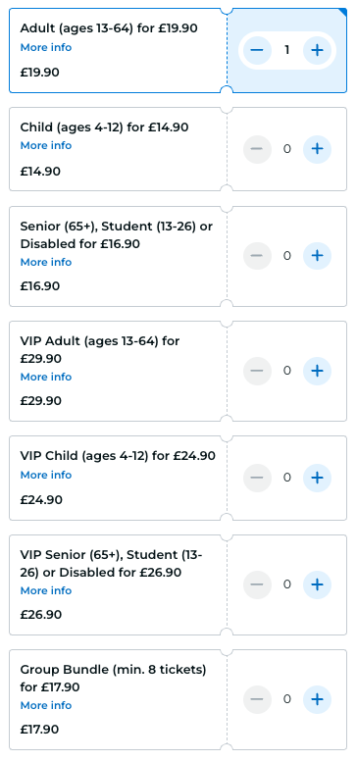Add a VIP Senior £26.90 ticket

pyautogui.click(x=317, y=584)
